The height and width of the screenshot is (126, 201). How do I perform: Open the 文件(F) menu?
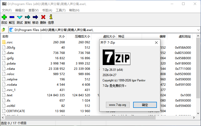click(7, 10)
